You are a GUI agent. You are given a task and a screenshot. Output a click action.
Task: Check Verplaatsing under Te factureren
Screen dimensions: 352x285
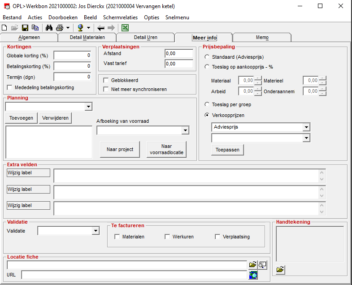coord(217,237)
